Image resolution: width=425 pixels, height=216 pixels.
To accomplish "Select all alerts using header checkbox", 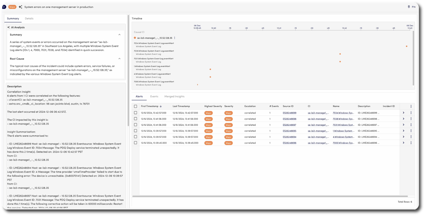I will coord(136,106).
